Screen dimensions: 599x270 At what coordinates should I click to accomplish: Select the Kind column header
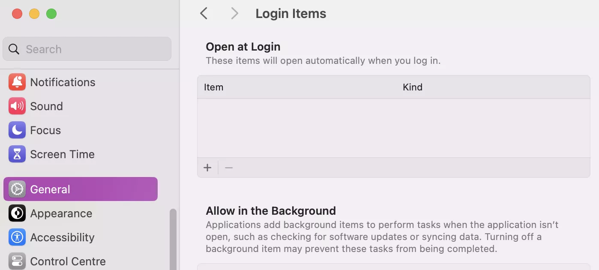tap(412, 87)
